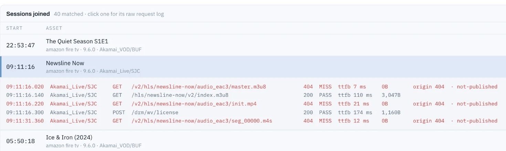Select the 1,160B response size
Image resolution: width=506 pixels, height=151 pixels.
(391, 112)
